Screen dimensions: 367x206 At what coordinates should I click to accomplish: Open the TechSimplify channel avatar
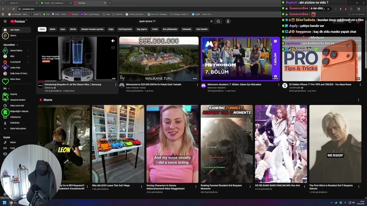coord(285,86)
